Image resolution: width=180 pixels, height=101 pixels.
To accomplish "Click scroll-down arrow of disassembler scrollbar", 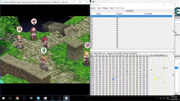I will pos(173,48).
